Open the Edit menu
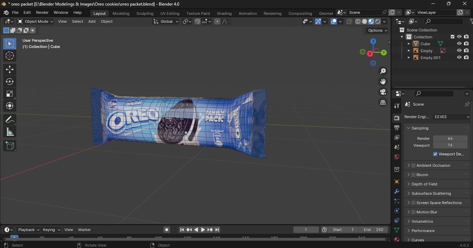473x248 pixels. pyautogui.click(x=27, y=12)
